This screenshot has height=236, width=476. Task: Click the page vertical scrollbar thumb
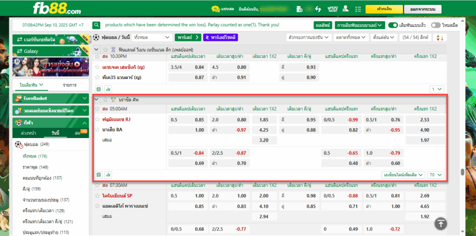tap(463, 172)
